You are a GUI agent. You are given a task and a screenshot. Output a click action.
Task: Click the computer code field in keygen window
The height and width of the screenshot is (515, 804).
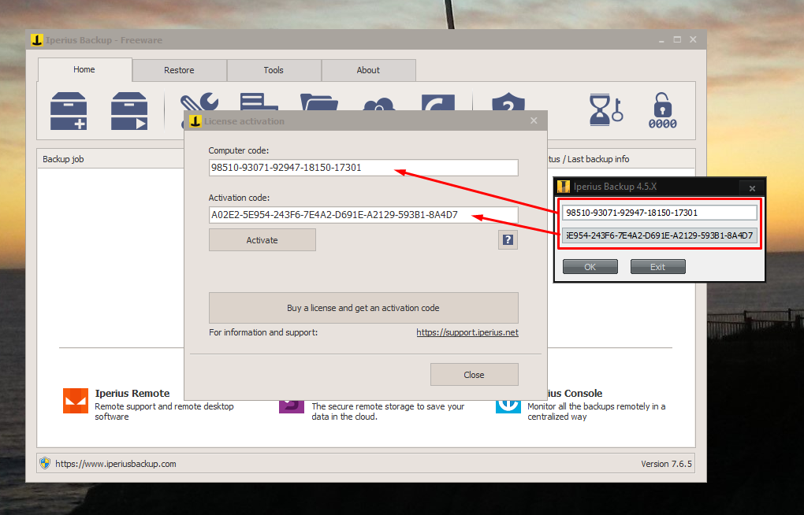click(660, 213)
